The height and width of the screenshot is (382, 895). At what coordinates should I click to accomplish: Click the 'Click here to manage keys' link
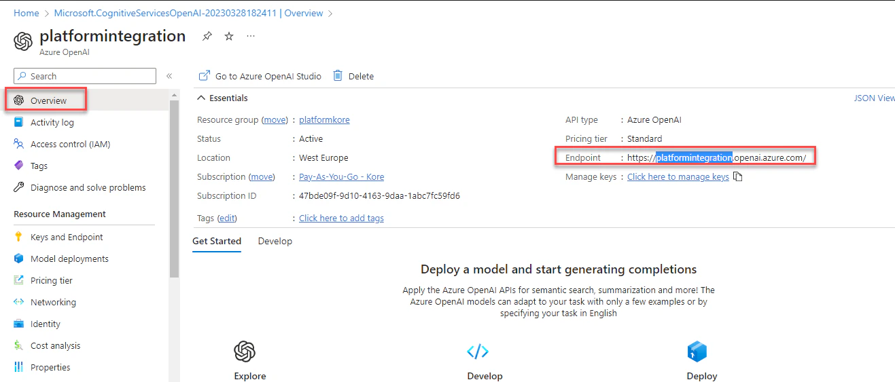click(678, 176)
